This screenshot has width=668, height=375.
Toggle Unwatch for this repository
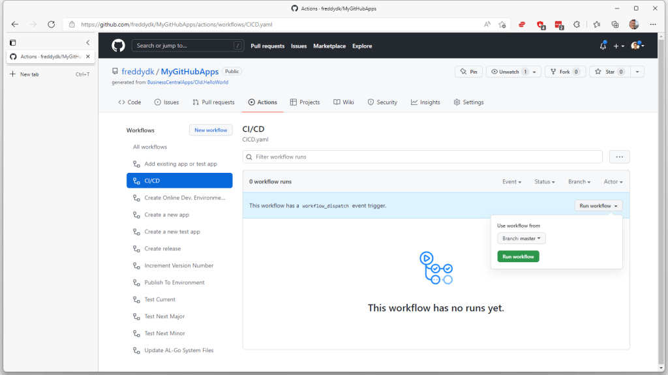[508, 72]
